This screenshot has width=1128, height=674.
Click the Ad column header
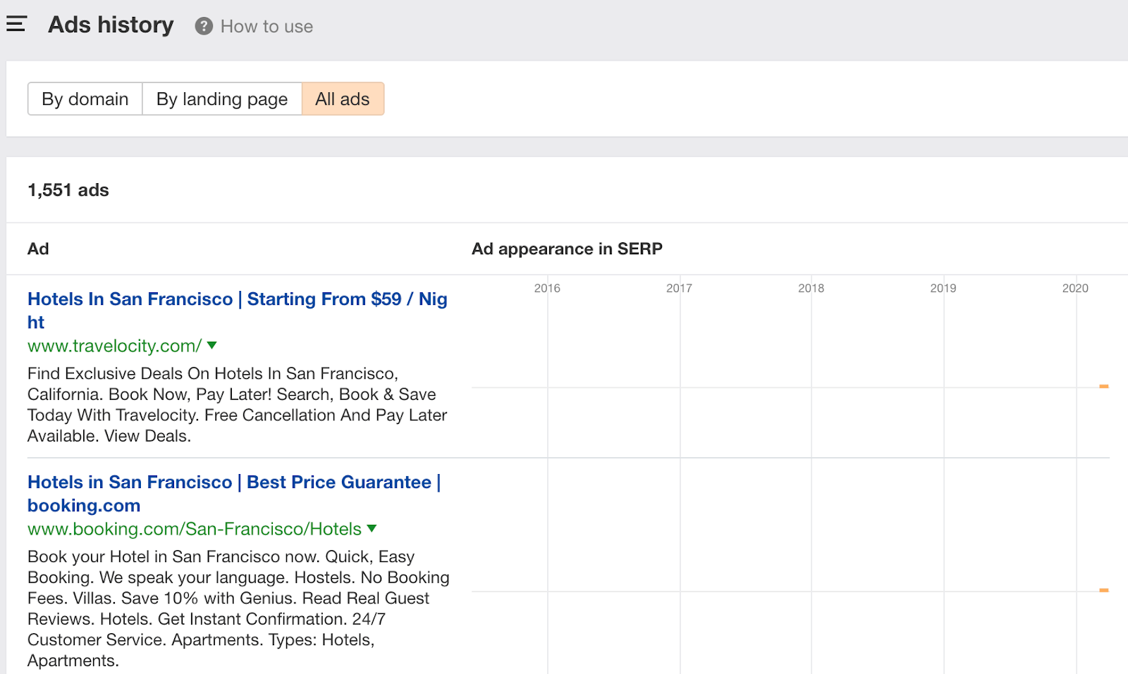pyautogui.click(x=38, y=249)
